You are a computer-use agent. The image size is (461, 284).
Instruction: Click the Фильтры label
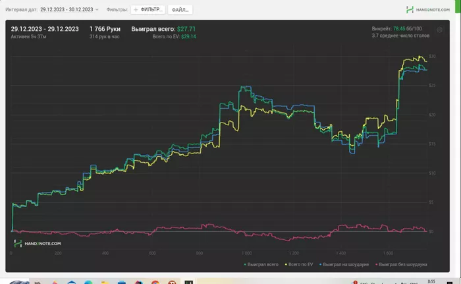click(117, 10)
